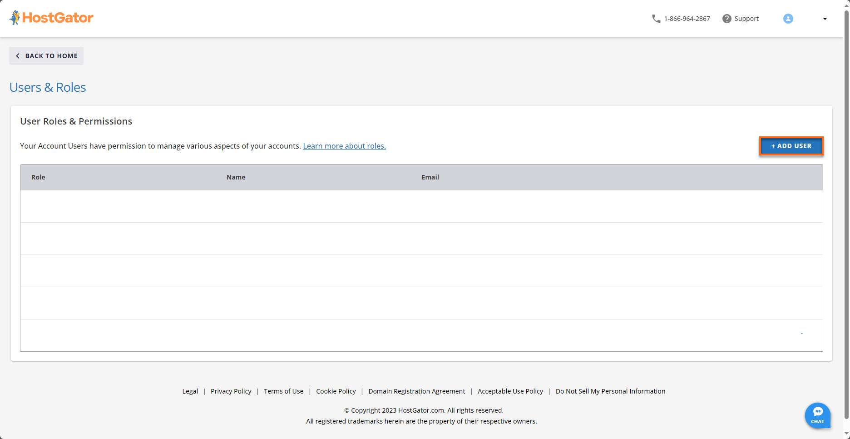Image resolution: width=850 pixels, height=439 pixels.
Task: Click the user account avatar icon
Action: [788, 19]
